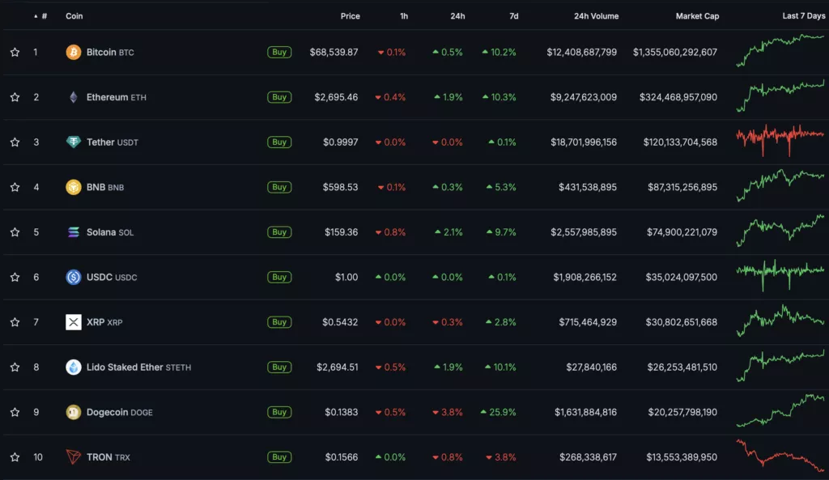The height and width of the screenshot is (480, 829).
Task: Buy Solana using its Buy button
Action: pos(279,232)
